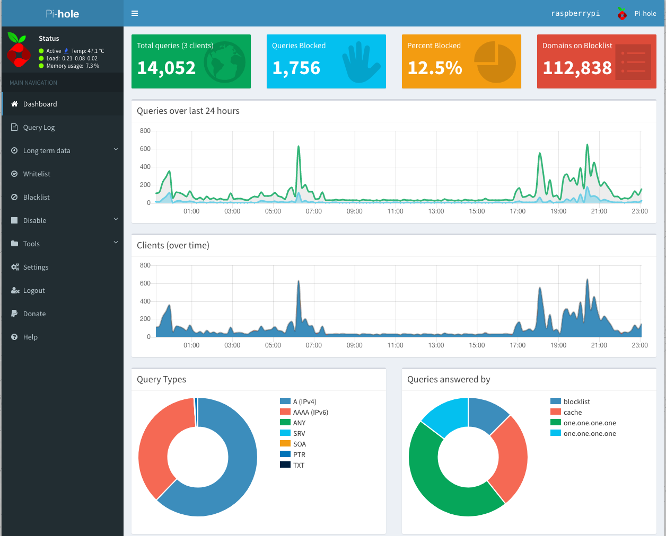Open the Domains on Blocklist panel

coord(596,61)
